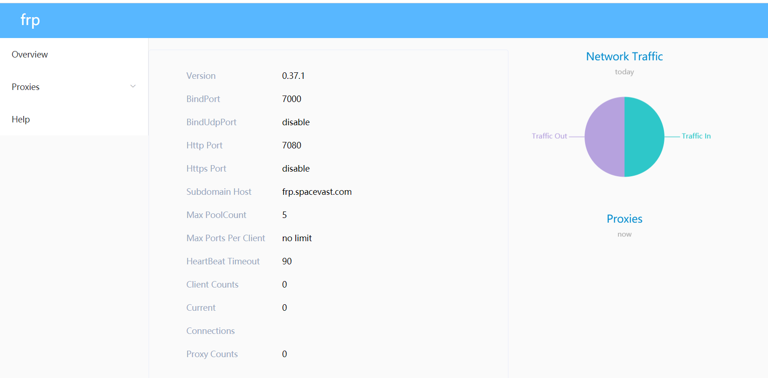Viewport: 768px width, 378px height.
Task: Click the Subdomain Host label
Action: (x=219, y=192)
